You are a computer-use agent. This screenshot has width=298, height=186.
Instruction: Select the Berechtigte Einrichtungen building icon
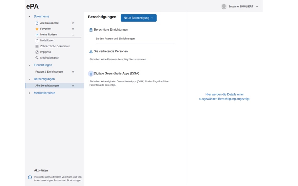point(91,30)
